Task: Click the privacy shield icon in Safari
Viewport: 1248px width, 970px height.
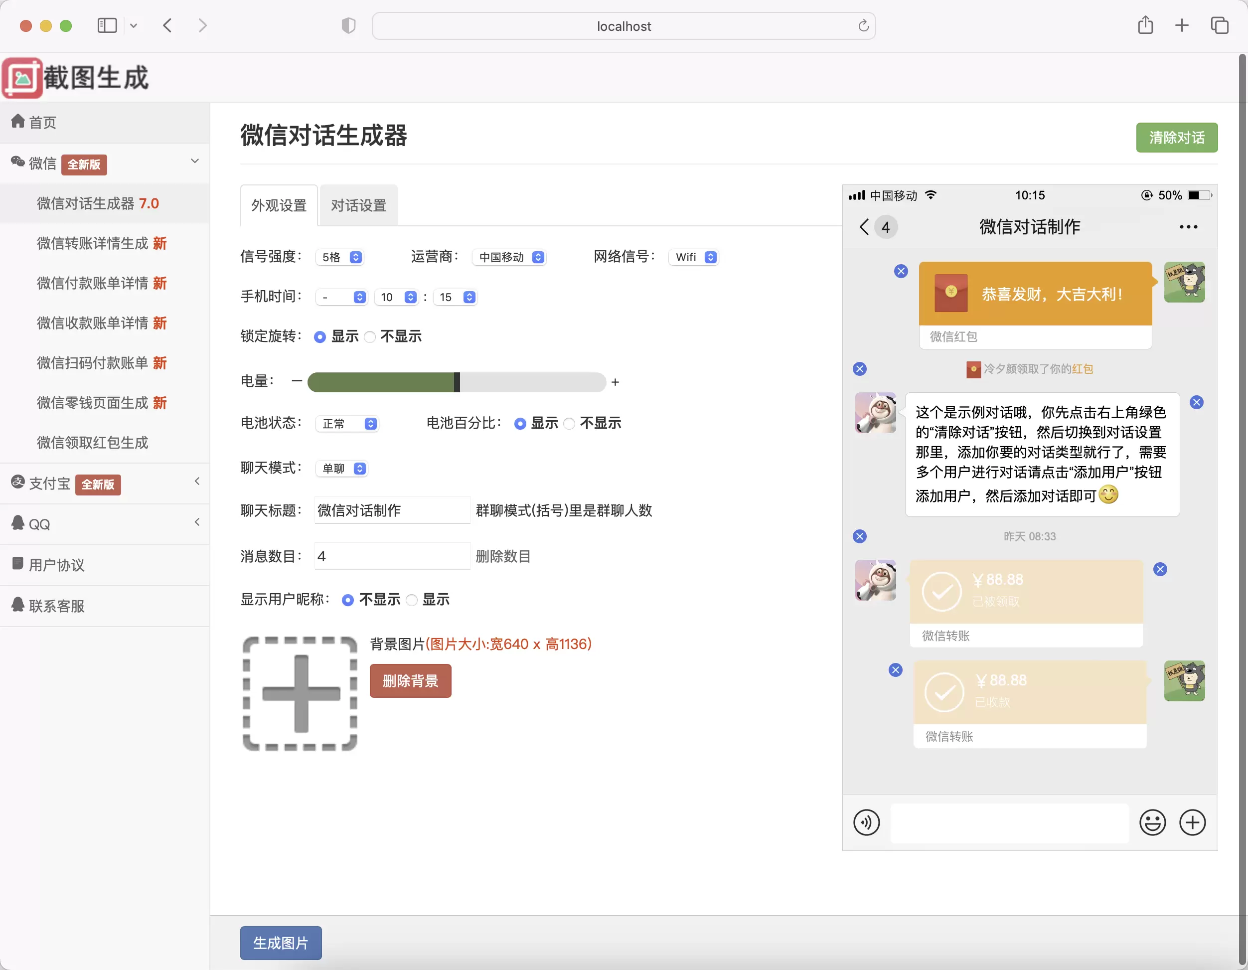Action: 348,26
